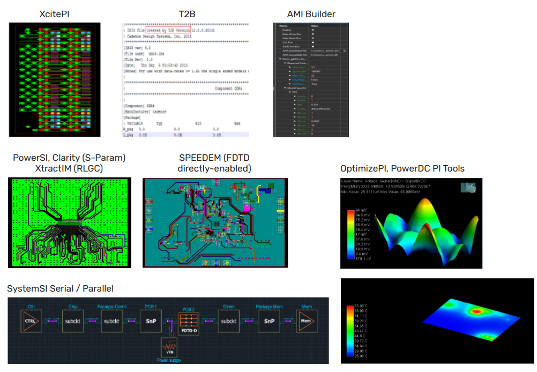
Task: Click the XcitePI layout thumbnail
Action: point(55,80)
